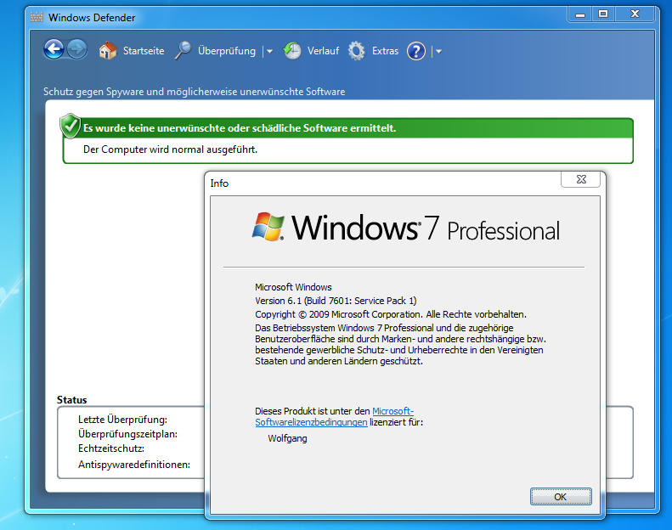672x530 pixels.
Task: Click the Copyright 2009 Microsoft Corporation line
Action: [391, 314]
